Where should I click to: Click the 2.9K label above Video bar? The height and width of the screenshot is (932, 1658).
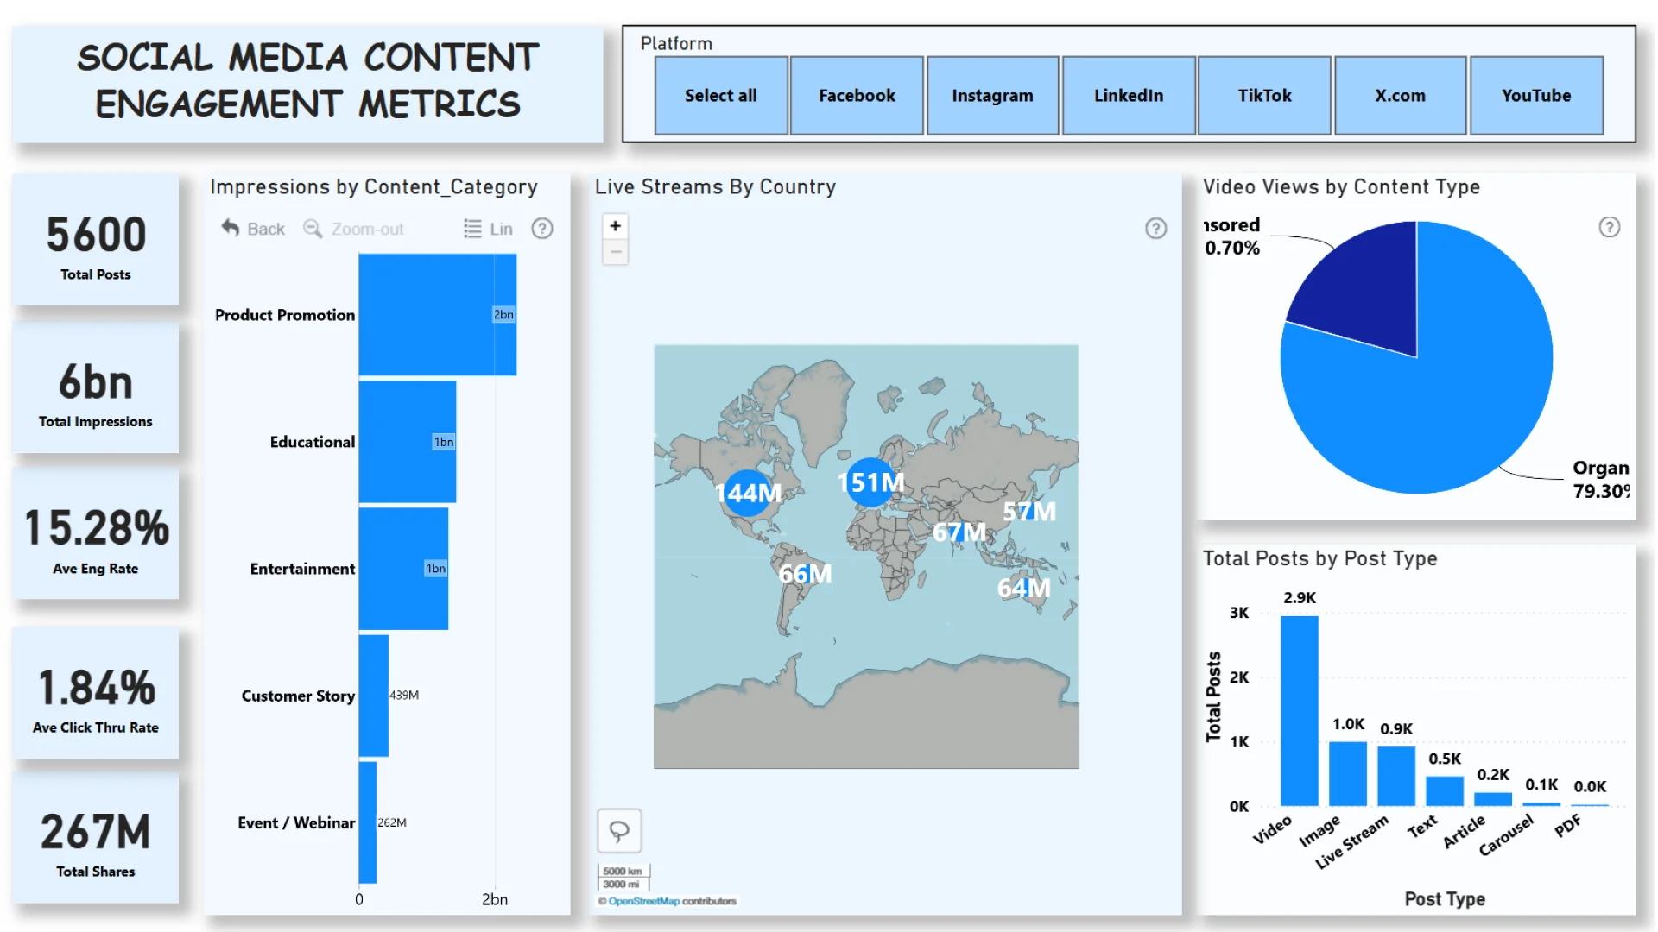(1300, 598)
